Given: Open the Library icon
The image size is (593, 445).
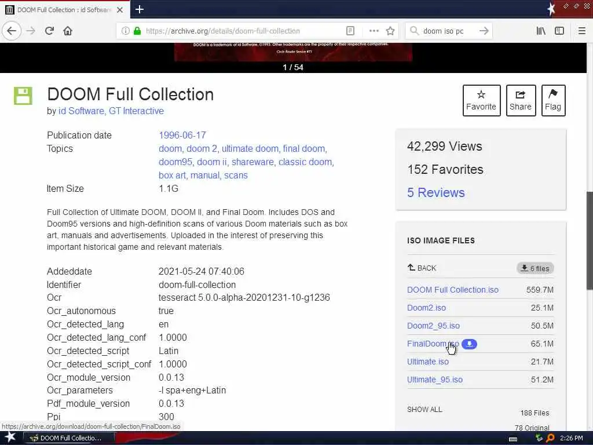Looking at the screenshot, I should (x=541, y=31).
